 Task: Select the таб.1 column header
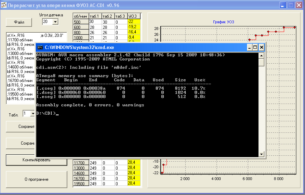click(x=95, y=16)
